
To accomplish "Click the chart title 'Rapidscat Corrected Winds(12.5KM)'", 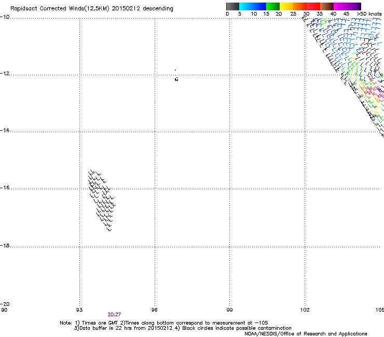I will [60, 9].
